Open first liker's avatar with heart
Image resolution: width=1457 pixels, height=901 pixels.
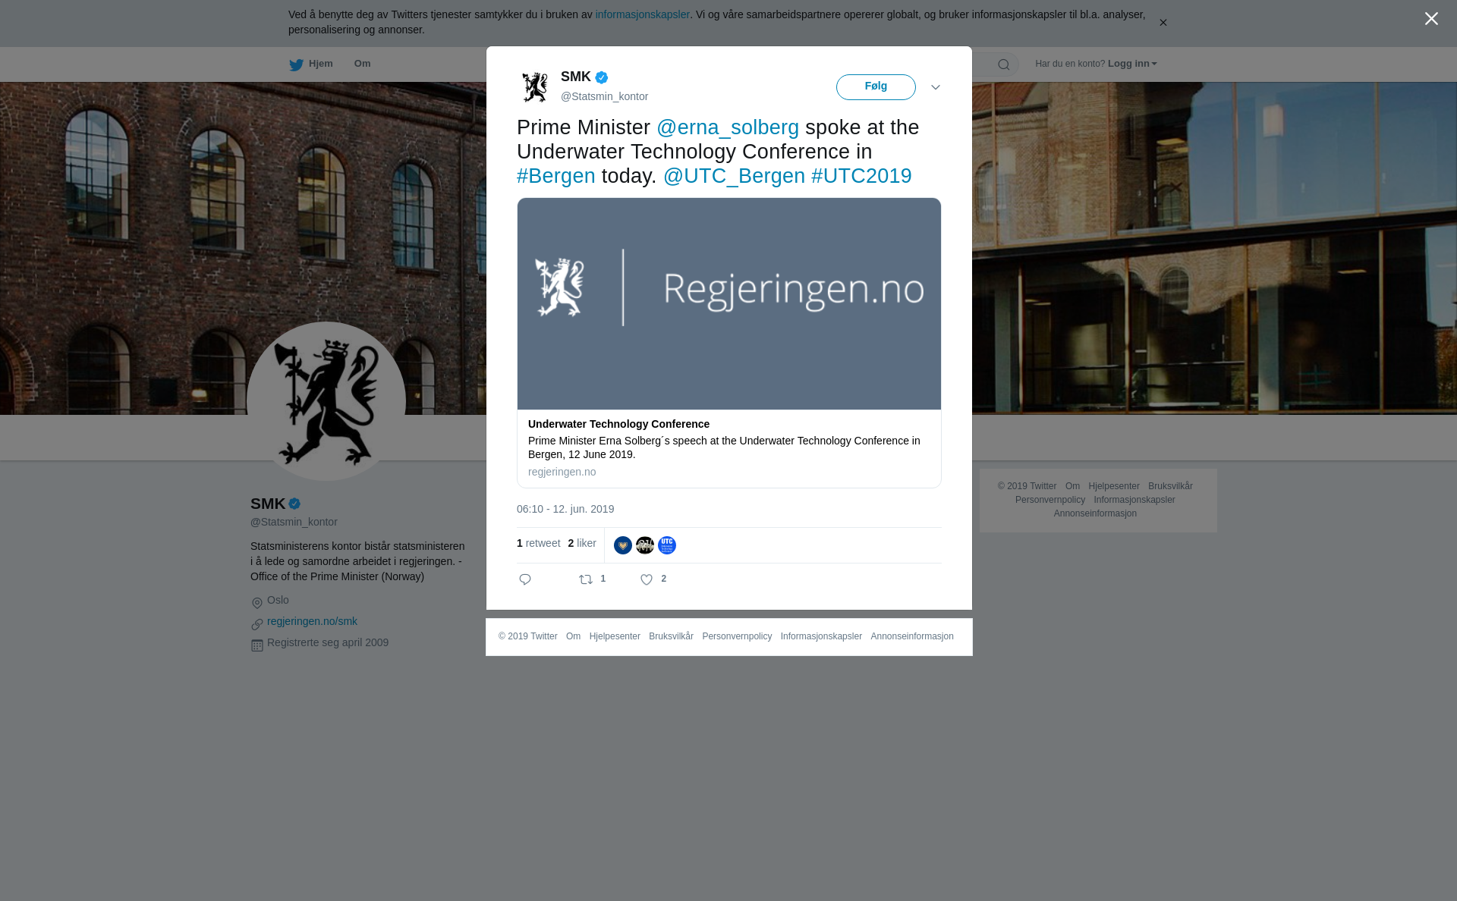pyautogui.click(x=623, y=545)
